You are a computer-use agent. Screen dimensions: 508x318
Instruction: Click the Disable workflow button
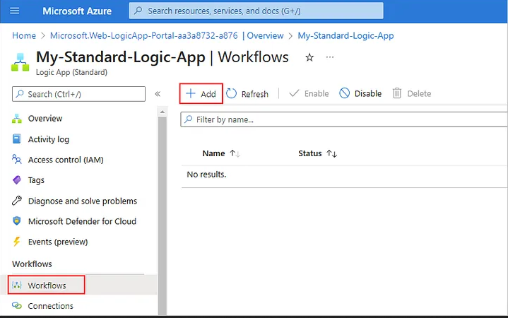point(360,94)
